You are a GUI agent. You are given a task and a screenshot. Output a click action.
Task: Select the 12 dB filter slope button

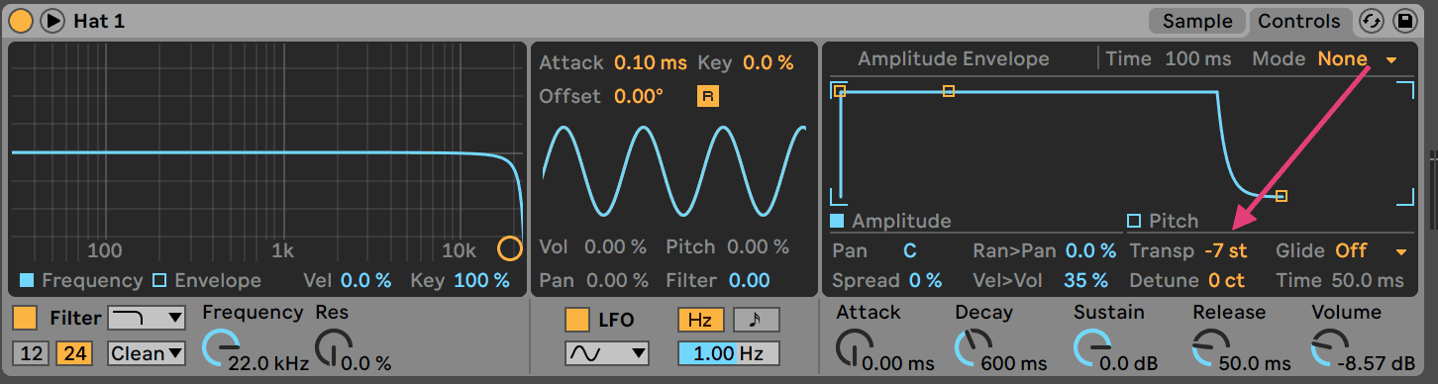(x=32, y=352)
